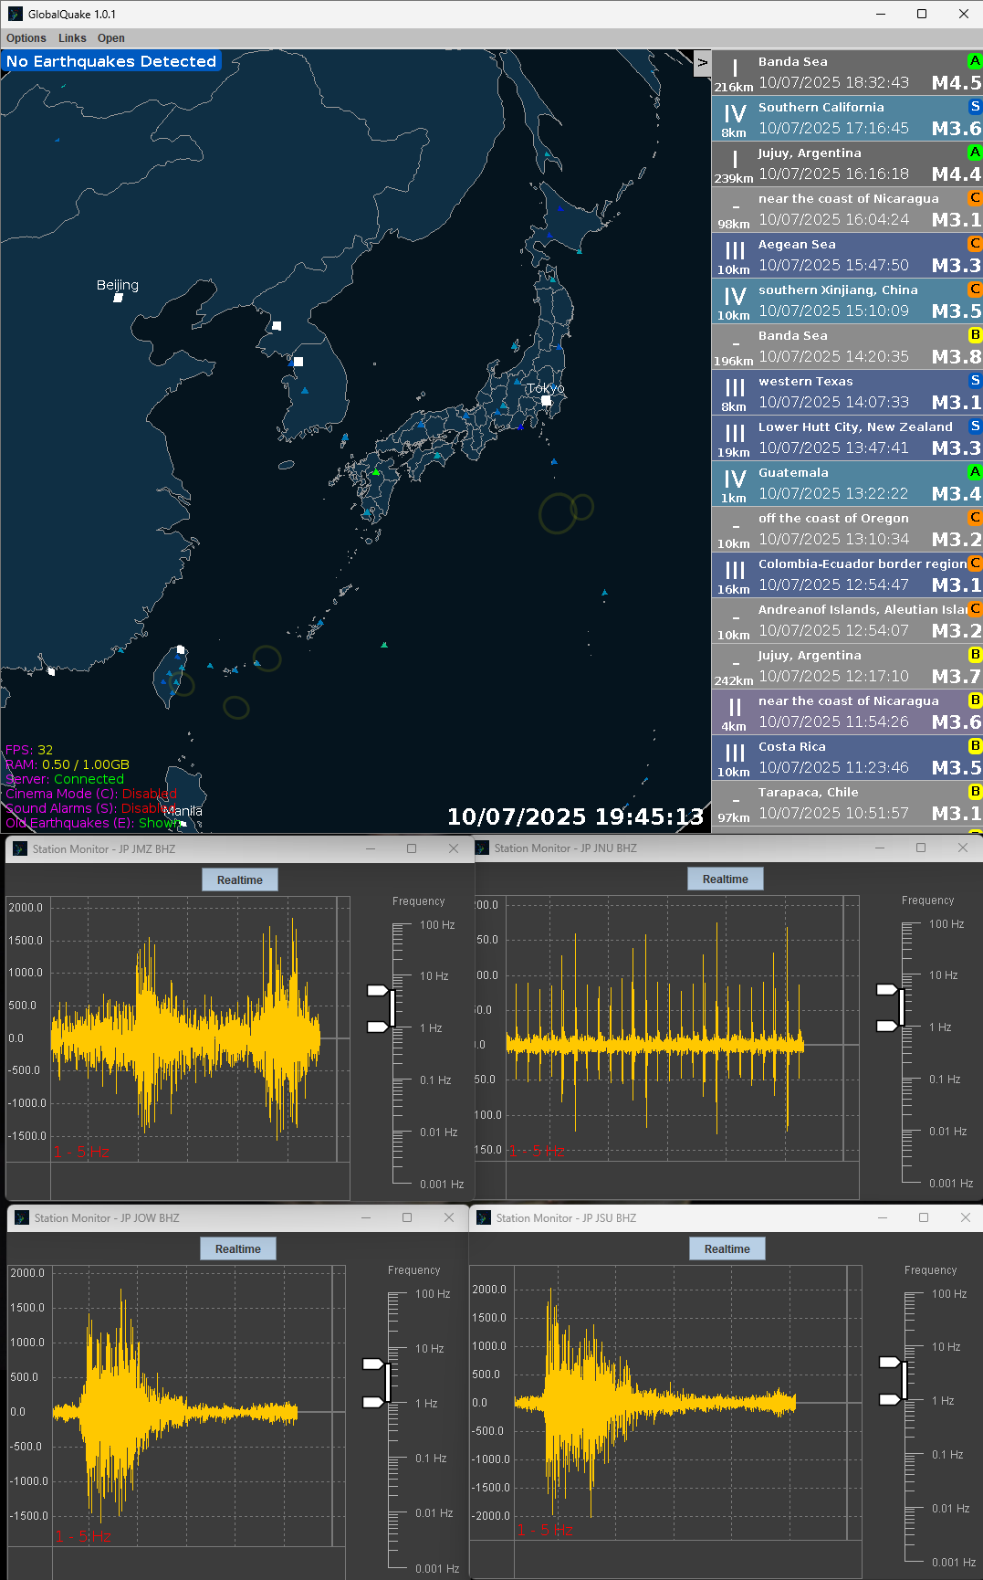Image resolution: width=983 pixels, height=1580 pixels.
Task: Click the green station triangle south of Kyushu
Action: click(x=384, y=645)
